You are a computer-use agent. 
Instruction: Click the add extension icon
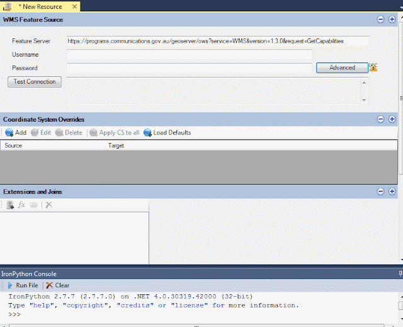coord(10,205)
